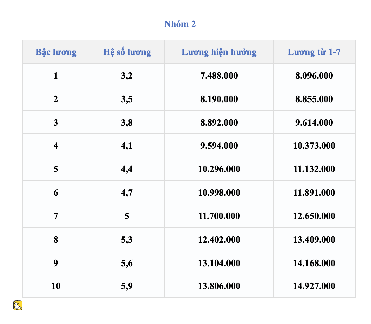Image resolution: width=371 pixels, height=324 pixels.
Task: Click the new salary value 8.096.000
Action: click(x=314, y=76)
